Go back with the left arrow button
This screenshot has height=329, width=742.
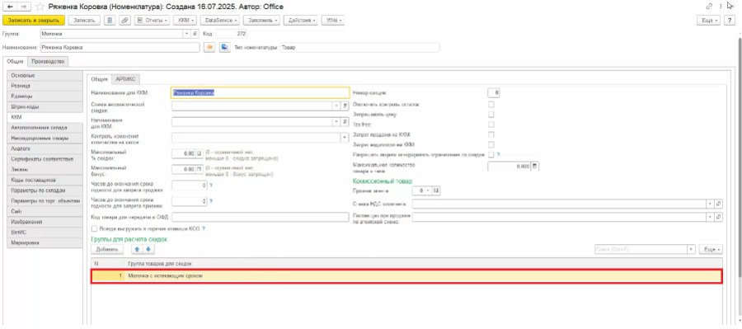tap(9, 7)
